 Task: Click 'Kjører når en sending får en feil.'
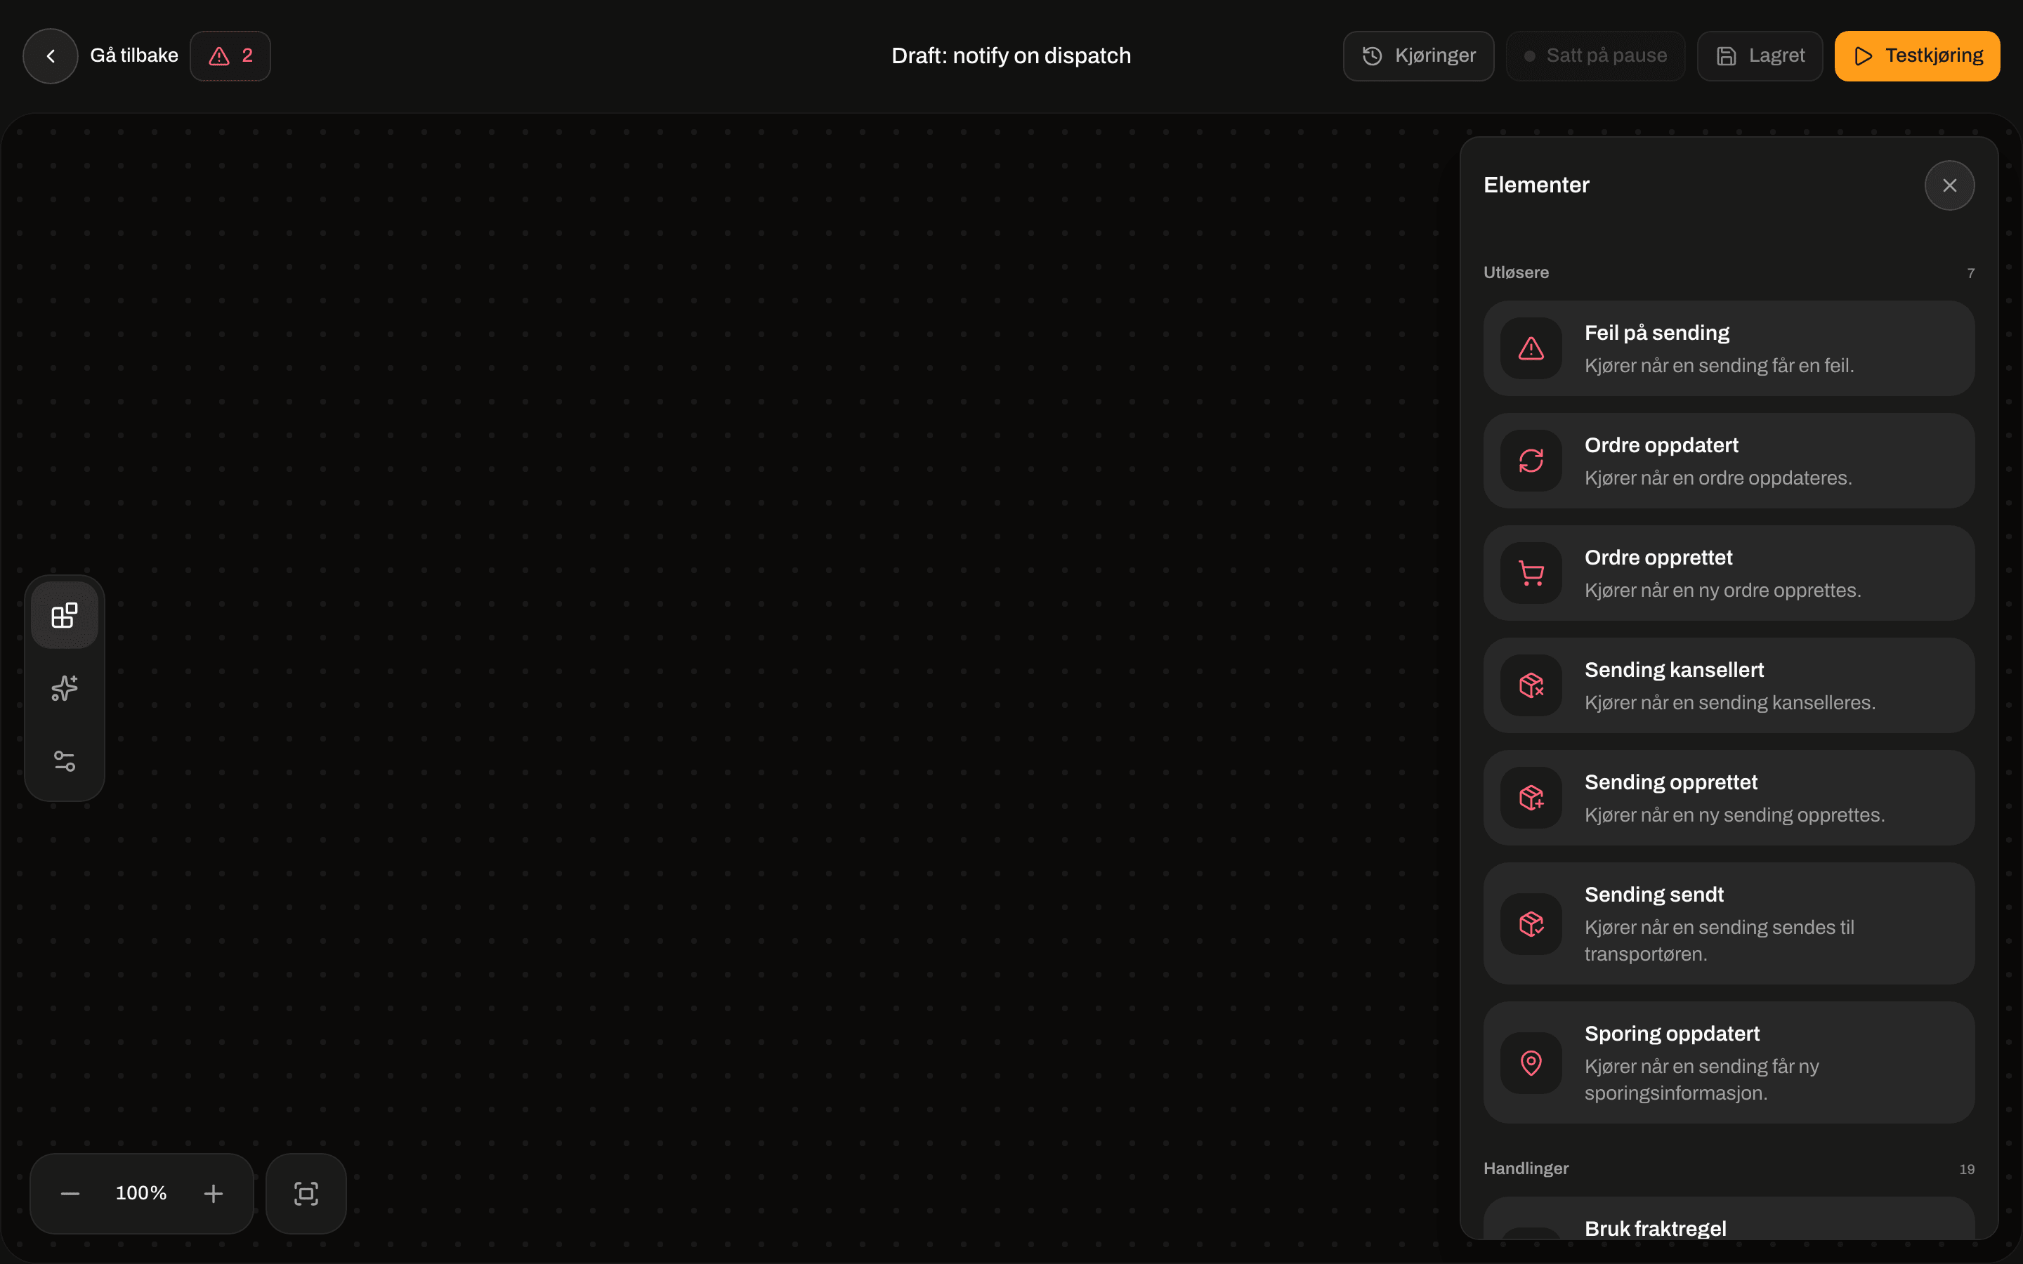tap(1719, 365)
